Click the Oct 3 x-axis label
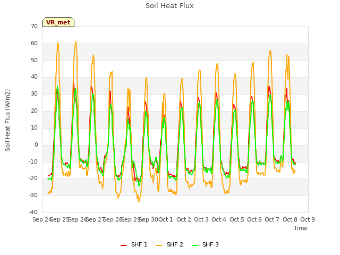Viewport: 340px width, 255px height. 201,219
